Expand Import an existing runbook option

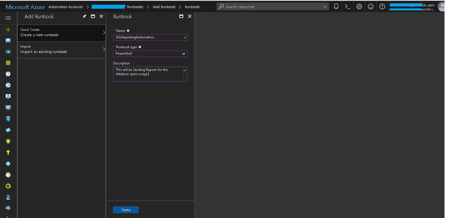61,49
